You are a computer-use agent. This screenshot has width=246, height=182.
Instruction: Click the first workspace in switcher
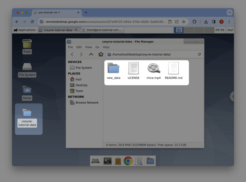179,30
